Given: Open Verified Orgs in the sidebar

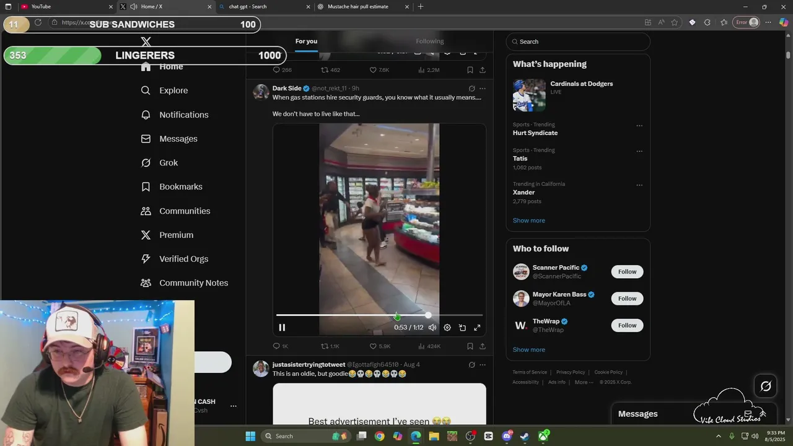Looking at the screenshot, I should (x=174, y=259).
